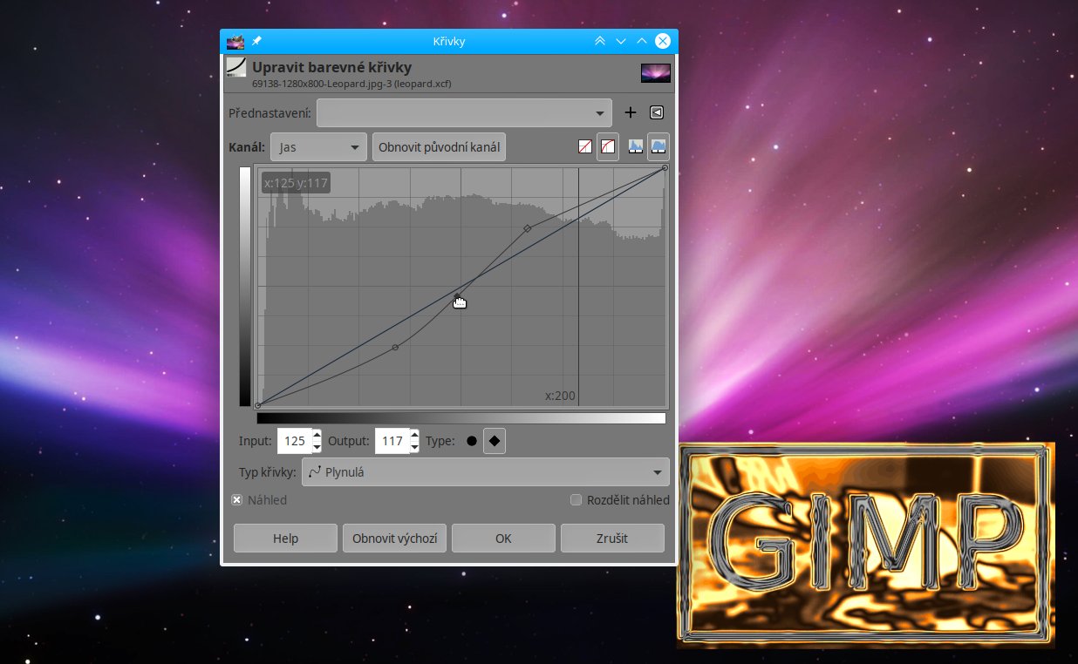The image size is (1078, 664).
Task: Click the Input value field
Action: (x=294, y=441)
